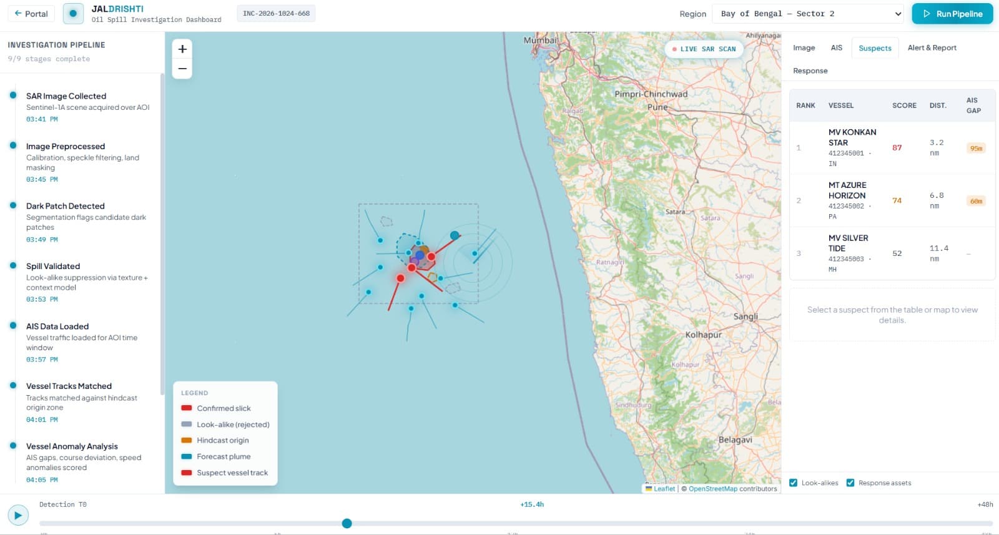Toggle the Look-alikes checkbox
Screen dimensions: 999x535
(x=793, y=483)
